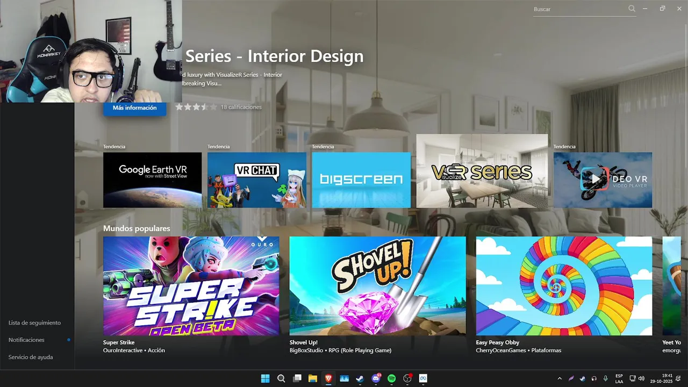Open the blue photo app taskbar icon
This screenshot has height=387, width=688.
[344, 378]
